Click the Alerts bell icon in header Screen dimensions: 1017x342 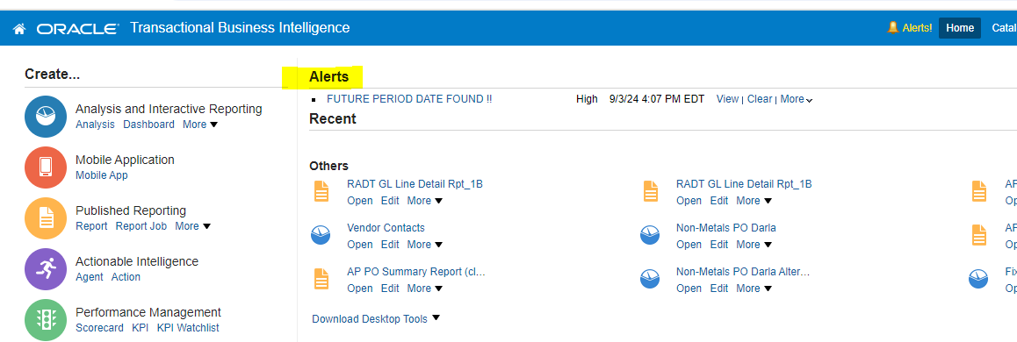coord(893,27)
